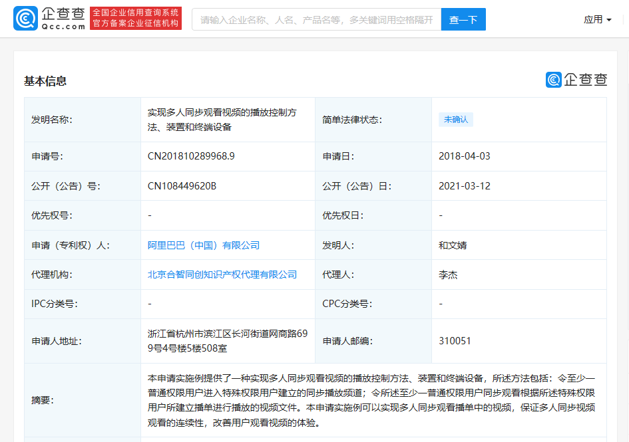Select application number CN201810289968.9
Image resolution: width=629 pixels, height=442 pixels.
pos(191,156)
